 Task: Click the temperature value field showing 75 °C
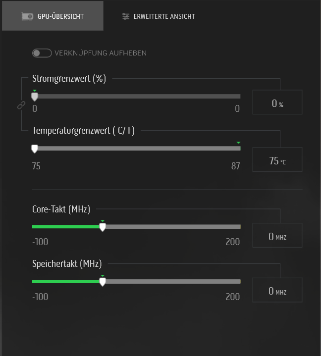coord(277,160)
